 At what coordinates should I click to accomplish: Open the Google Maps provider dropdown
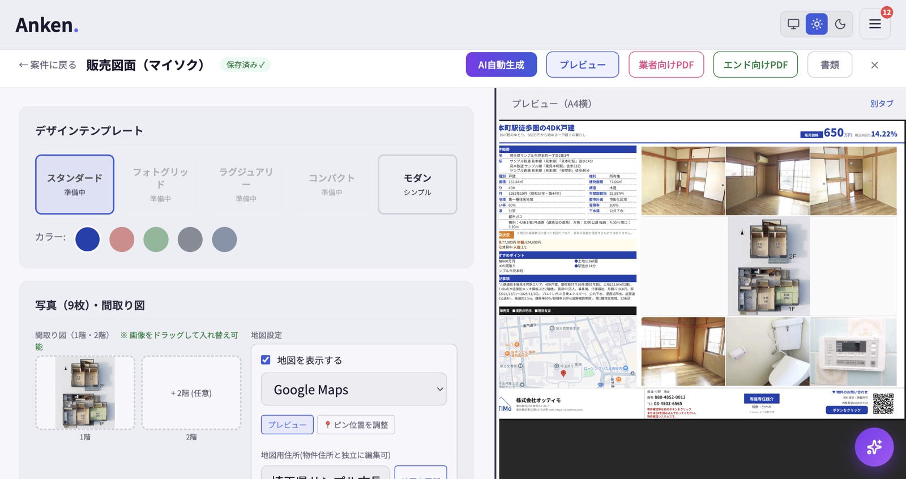354,389
